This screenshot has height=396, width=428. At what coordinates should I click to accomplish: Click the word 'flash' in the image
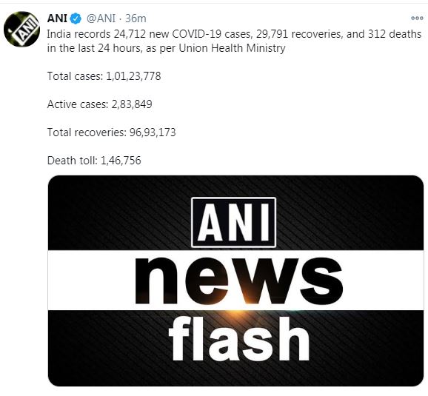coord(239,338)
